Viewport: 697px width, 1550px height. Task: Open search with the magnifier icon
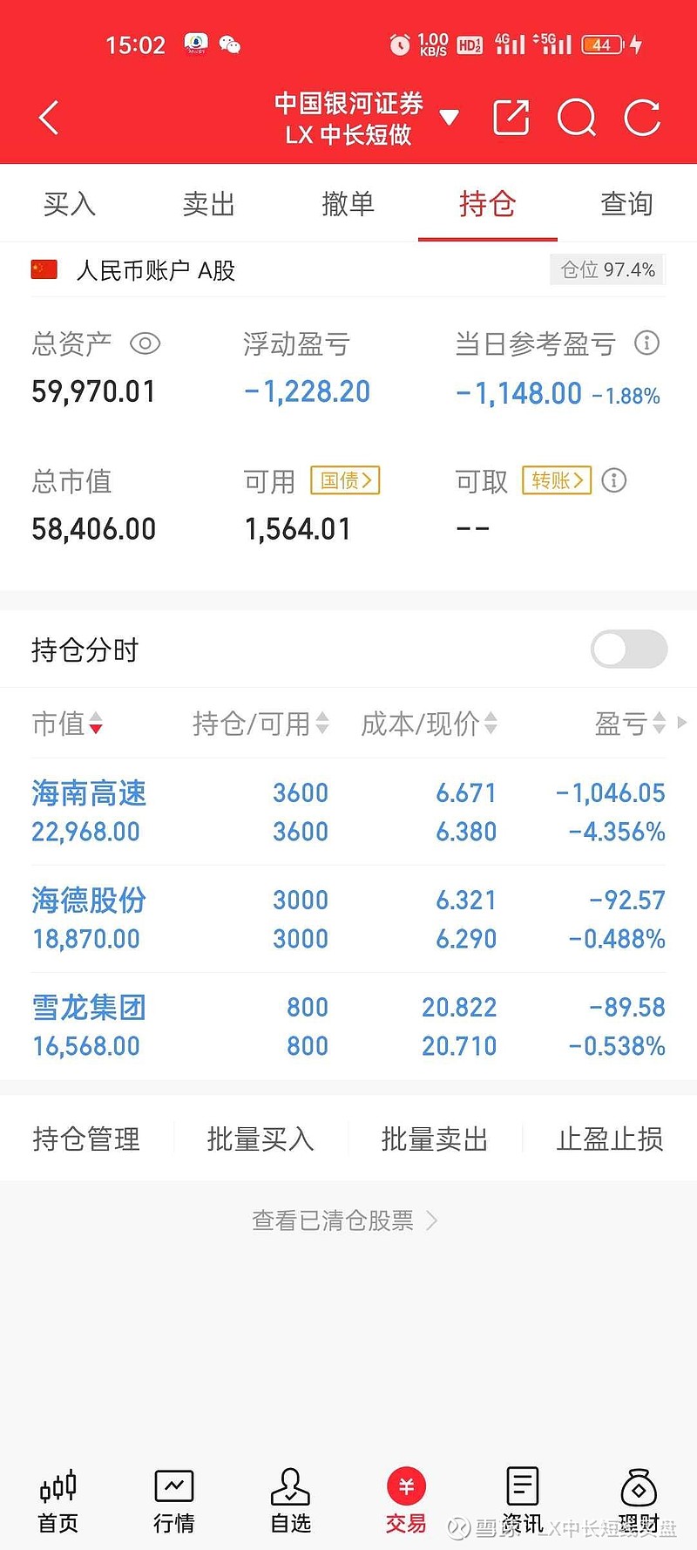point(576,118)
